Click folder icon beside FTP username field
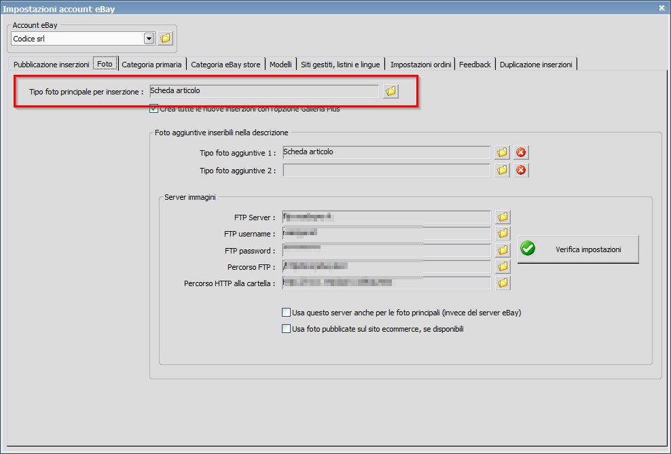This screenshot has height=454, width=671. (x=503, y=233)
